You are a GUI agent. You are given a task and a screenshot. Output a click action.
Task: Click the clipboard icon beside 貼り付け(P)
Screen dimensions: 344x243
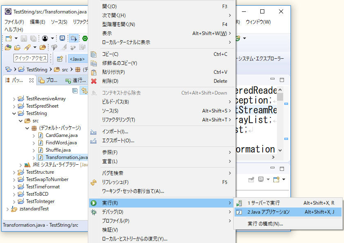coord(94,72)
